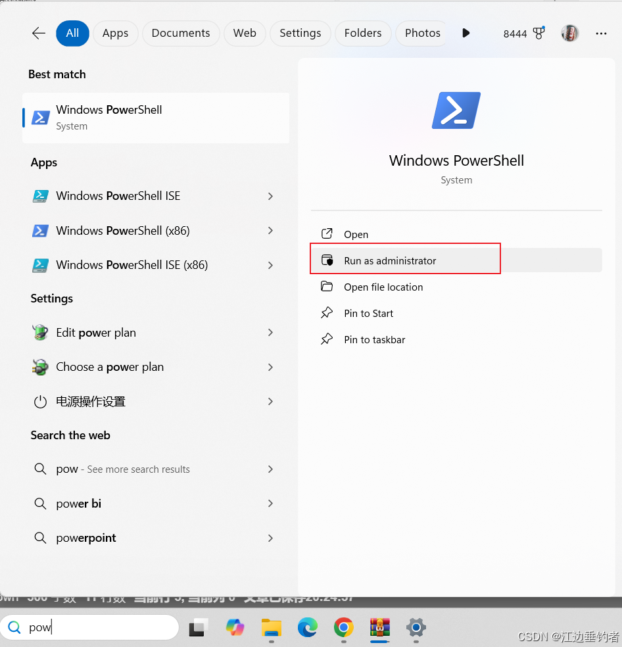Click the Open action's arrow icon

pos(327,233)
